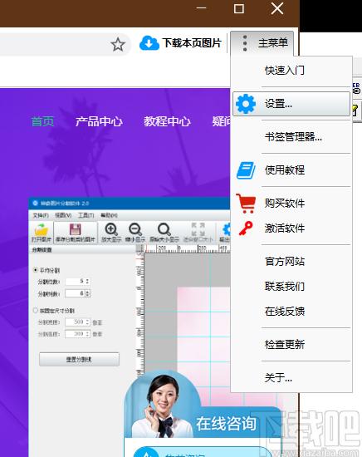This screenshot has width=362, height=457.
Task: Click the split rows stepper showing 5
Action: click(78, 281)
